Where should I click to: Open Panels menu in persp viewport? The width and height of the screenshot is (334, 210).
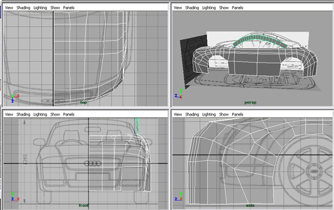coord(237,8)
